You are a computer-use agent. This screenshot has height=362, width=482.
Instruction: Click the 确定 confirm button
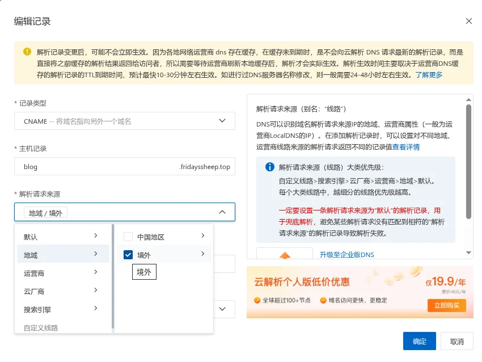[x=419, y=341]
